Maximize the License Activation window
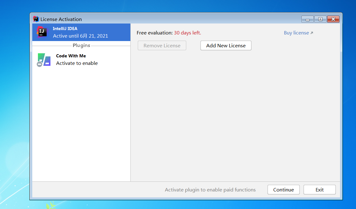 pos(320,19)
